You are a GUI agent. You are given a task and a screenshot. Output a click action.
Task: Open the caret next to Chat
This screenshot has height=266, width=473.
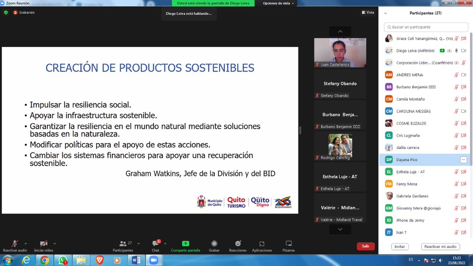tap(165, 244)
